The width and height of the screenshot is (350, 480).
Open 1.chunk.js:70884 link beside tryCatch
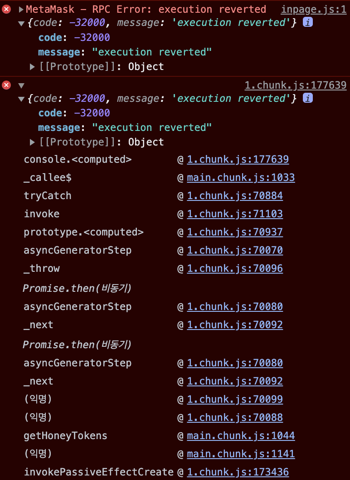coord(235,196)
